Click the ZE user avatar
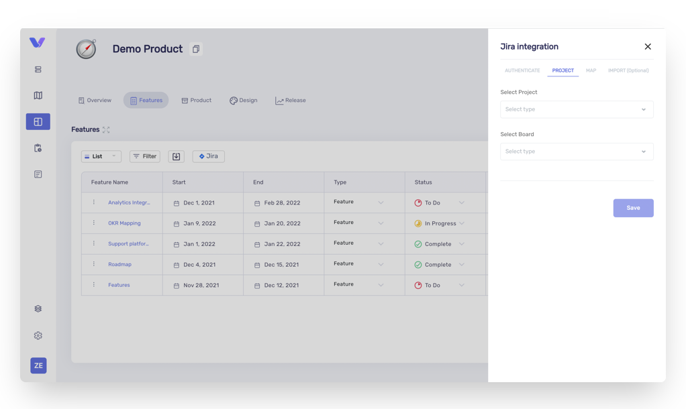Image resolution: width=686 pixels, height=409 pixels. (x=38, y=365)
